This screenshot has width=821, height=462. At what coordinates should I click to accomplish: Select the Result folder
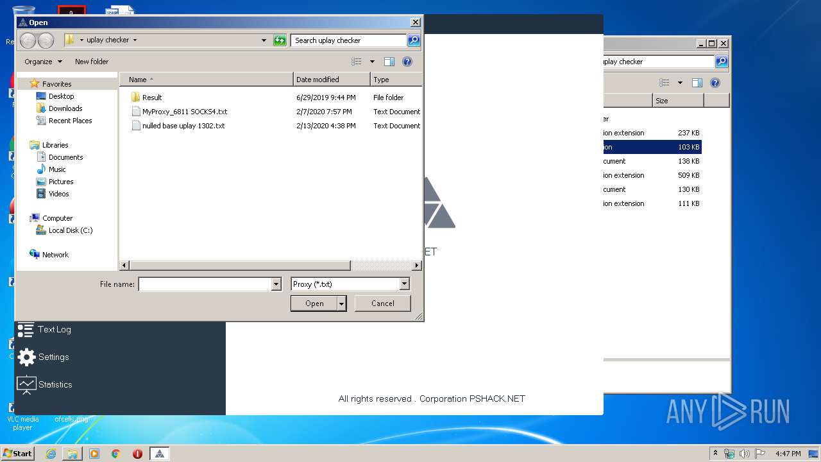click(x=152, y=98)
